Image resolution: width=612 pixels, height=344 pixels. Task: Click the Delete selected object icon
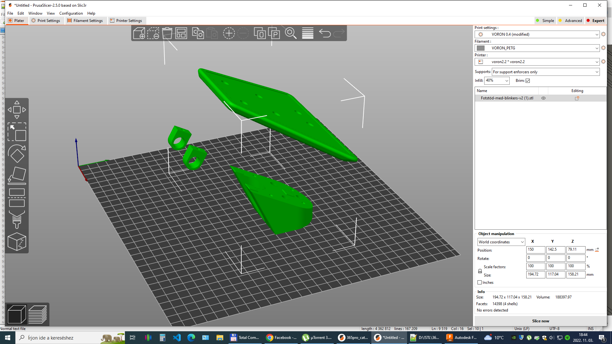coord(153,33)
